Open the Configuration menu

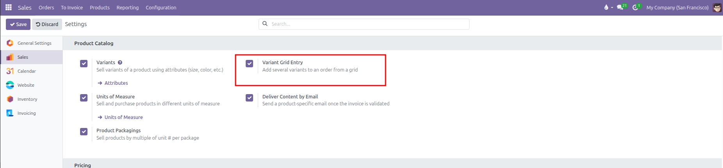(x=161, y=7)
